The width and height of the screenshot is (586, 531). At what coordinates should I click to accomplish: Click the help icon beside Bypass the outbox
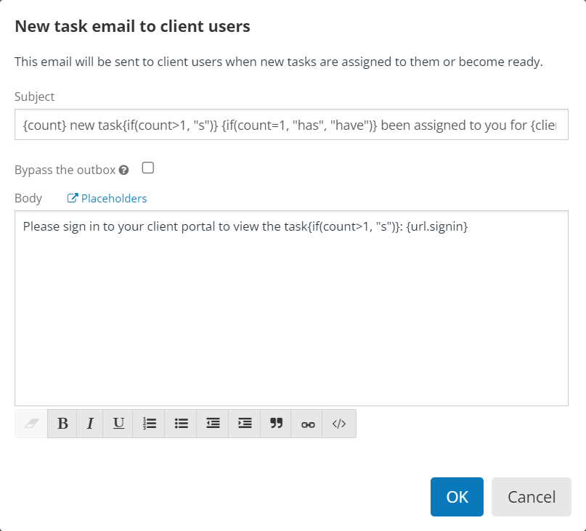(x=124, y=170)
